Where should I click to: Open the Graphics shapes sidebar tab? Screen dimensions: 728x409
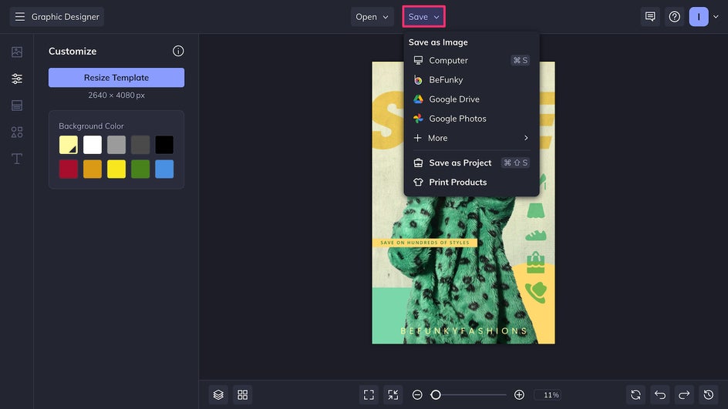click(17, 132)
